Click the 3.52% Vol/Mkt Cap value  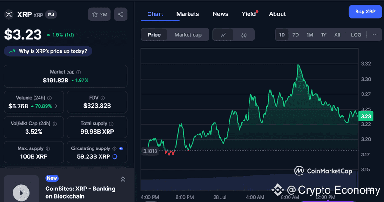click(34, 132)
